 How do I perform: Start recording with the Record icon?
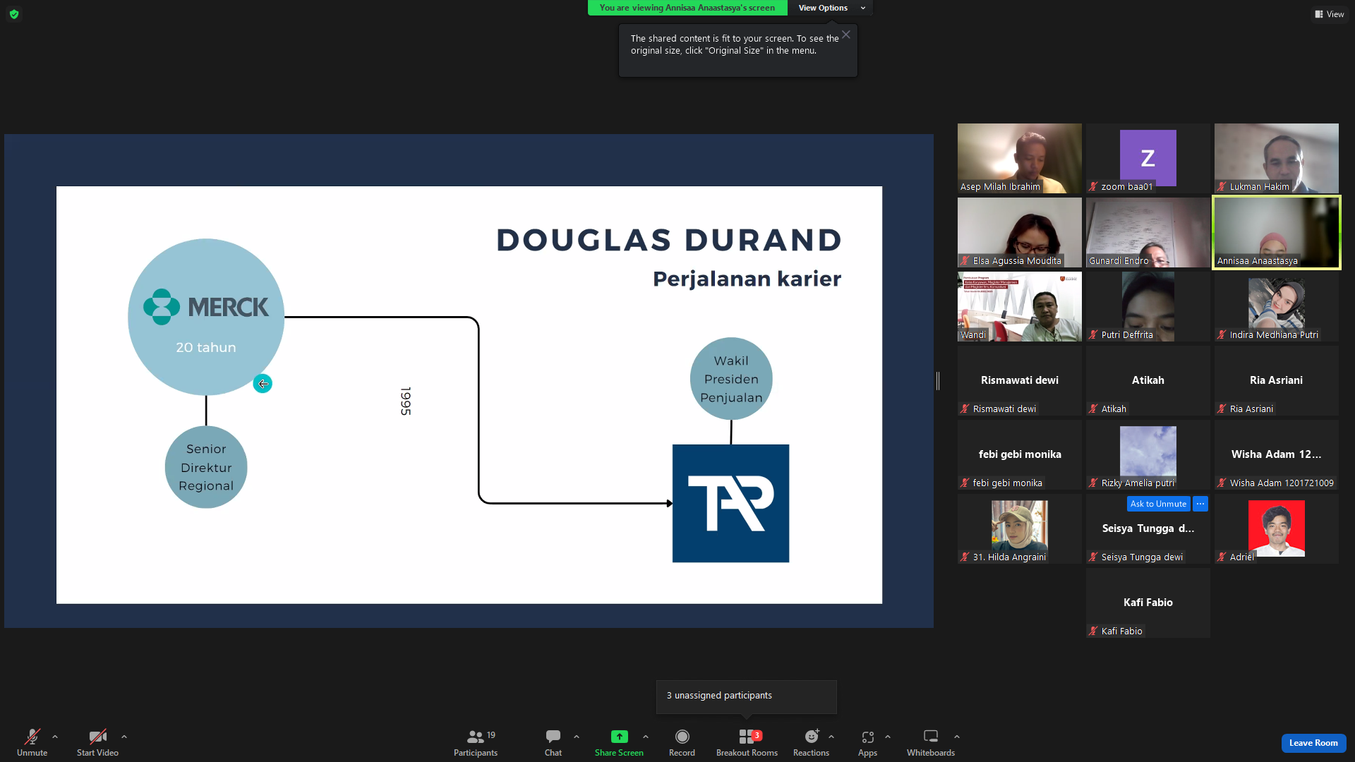(682, 737)
